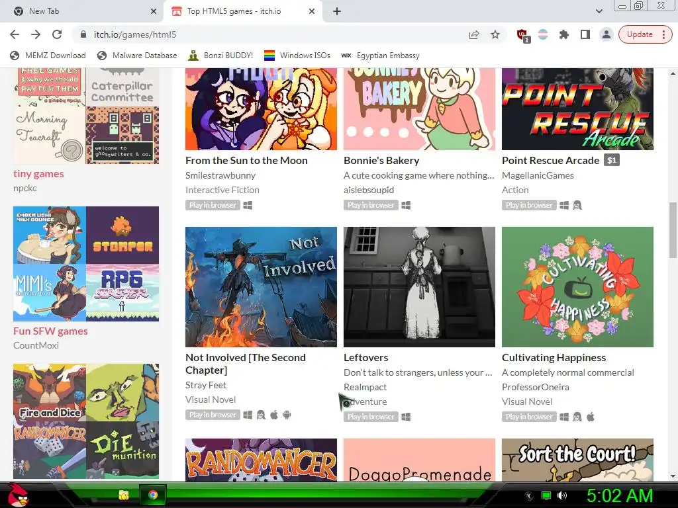Open Cultivating Happiness game title

point(554,358)
